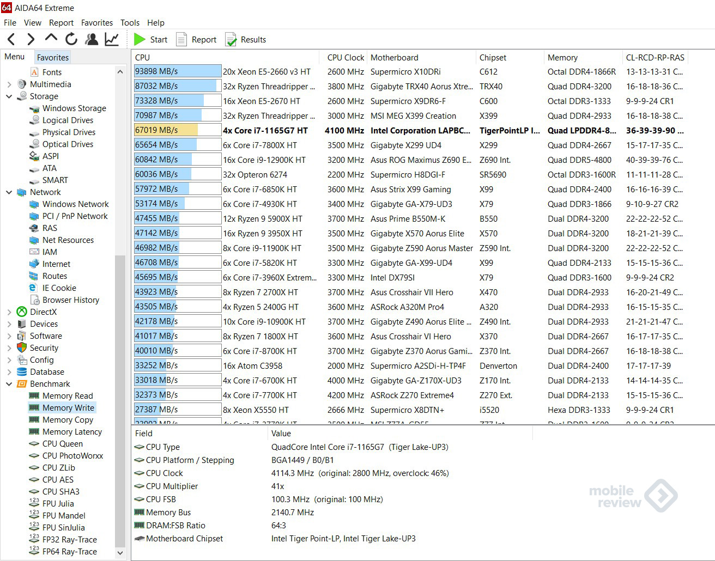Screen dimensions: 715x561
Task: Collapse the Storage tree node
Action: coord(9,96)
